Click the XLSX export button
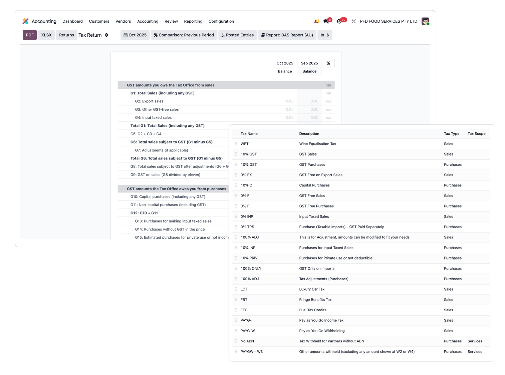The image size is (505, 375). pos(46,35)
